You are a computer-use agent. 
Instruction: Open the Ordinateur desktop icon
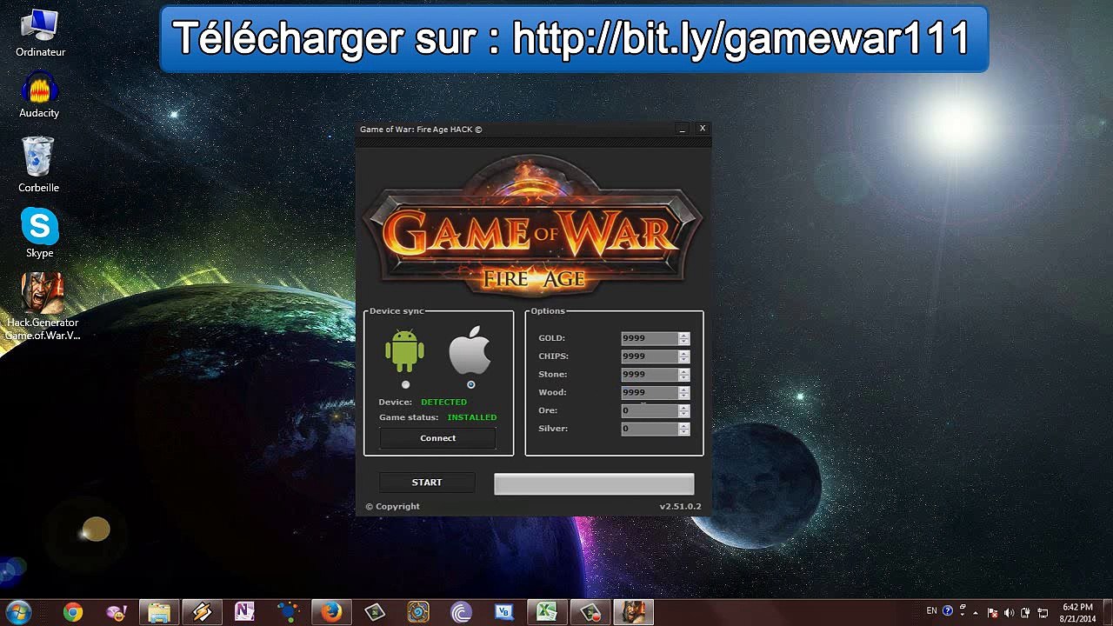[40, 34]
